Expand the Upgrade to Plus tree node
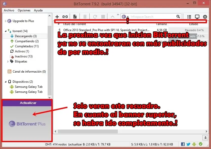Viewport: 211px width, 149px height. [x=6, y=21]
